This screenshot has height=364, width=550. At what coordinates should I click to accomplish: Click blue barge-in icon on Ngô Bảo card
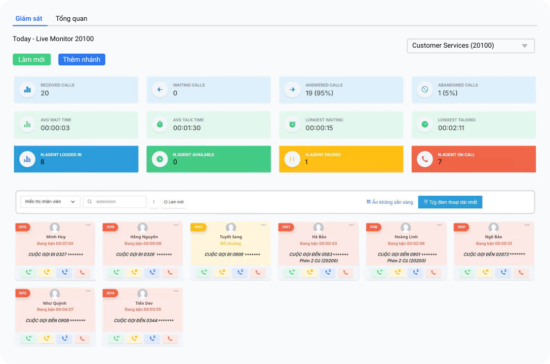503,272
